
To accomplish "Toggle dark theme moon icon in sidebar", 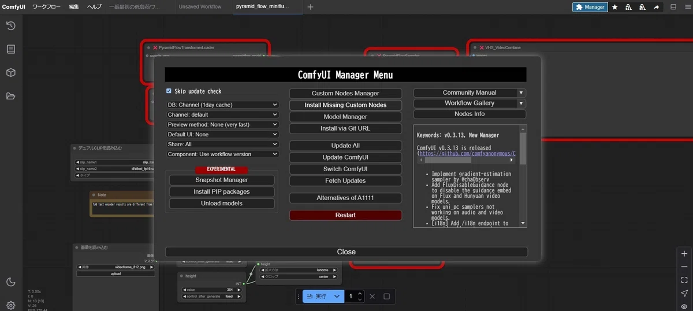I will pyautogui.click(x=10, y=282).
